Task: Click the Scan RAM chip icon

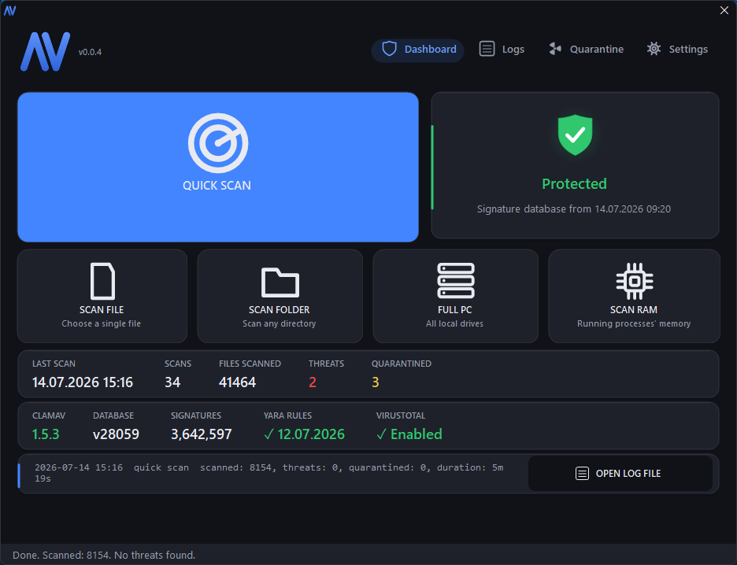Action: click(635, 281)
